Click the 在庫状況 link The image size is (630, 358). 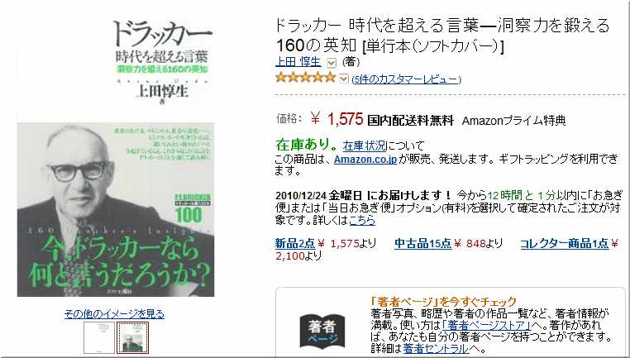pos(365,145)
